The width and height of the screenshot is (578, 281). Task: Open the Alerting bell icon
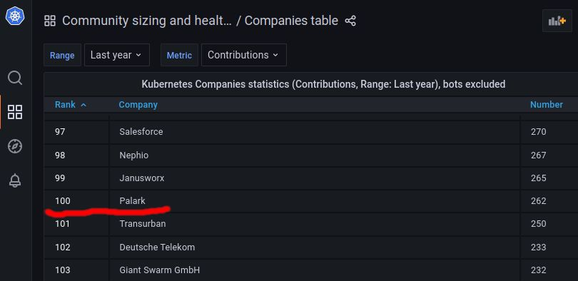(x=15, y=180)
